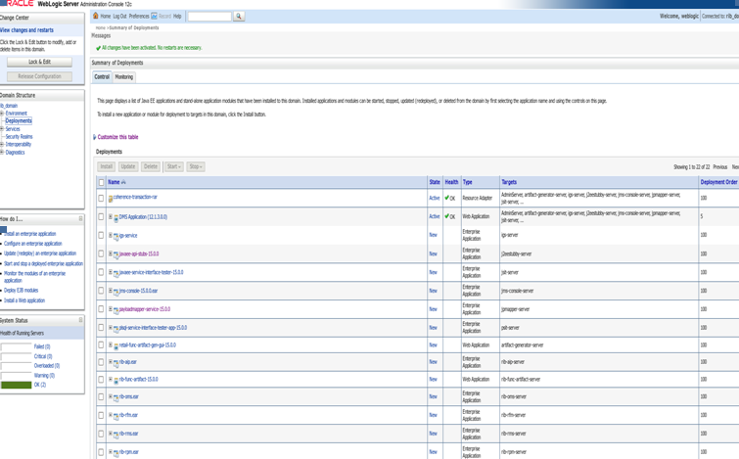Viewport: 739px width, 459px height.
Task: Open View changes and restarts link
Action: 26,30
